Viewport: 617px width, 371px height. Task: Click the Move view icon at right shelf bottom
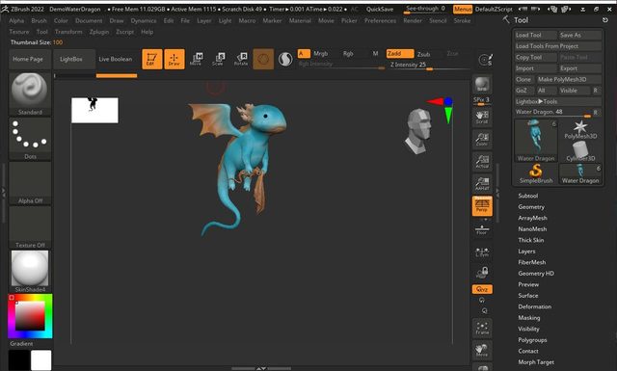pyautogui.click(x=482, y=350)
